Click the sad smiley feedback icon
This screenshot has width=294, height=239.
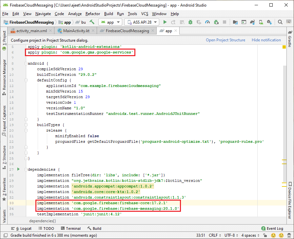(281, 235)
